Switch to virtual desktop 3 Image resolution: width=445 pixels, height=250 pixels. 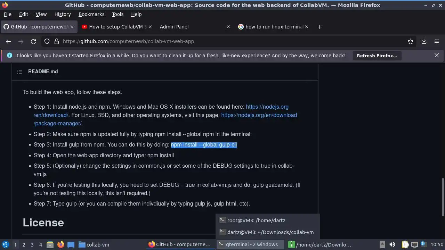pos(32,244)
